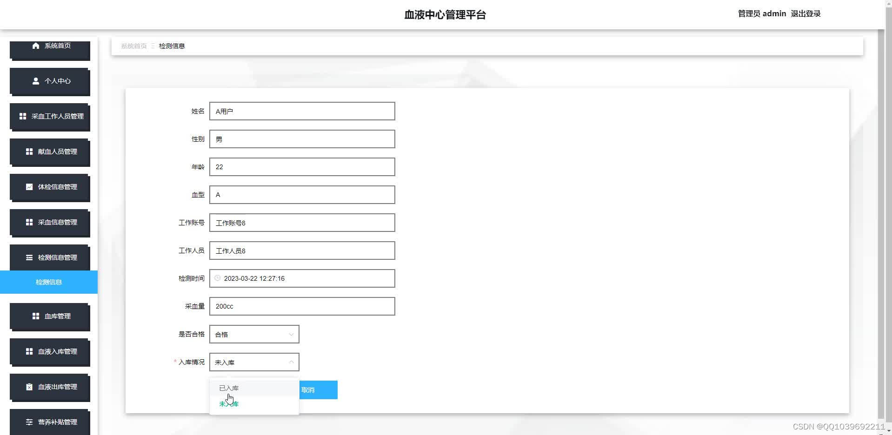Click the grid icon beside 采血信息管理
This screenshot has width=892, height=435.
(x=29, y=222)
